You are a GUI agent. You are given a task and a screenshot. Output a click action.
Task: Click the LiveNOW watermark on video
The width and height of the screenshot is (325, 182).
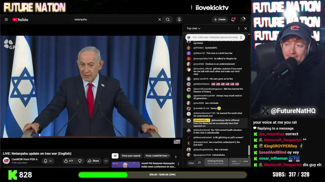click(177, 142)
